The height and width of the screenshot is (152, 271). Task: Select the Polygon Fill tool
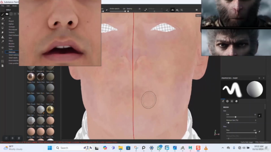3,28
